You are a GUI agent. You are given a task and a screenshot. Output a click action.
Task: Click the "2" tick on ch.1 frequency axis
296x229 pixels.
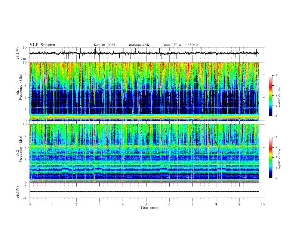click(26, 109)
